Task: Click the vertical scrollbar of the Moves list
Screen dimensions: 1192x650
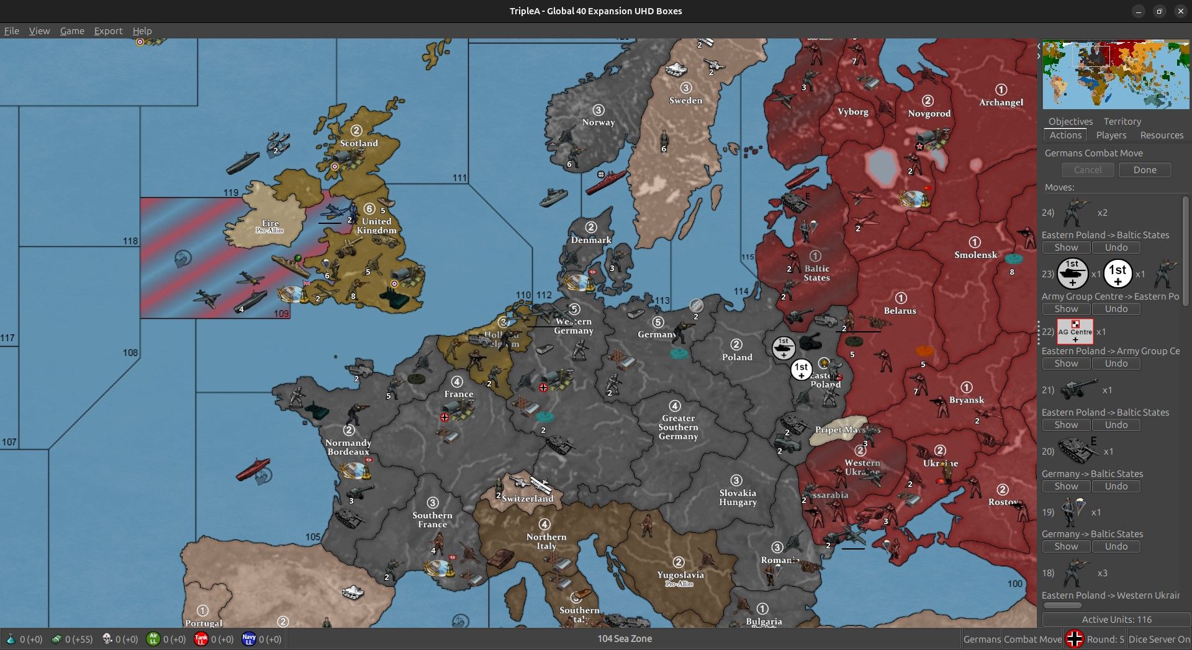Action: 1186,251
